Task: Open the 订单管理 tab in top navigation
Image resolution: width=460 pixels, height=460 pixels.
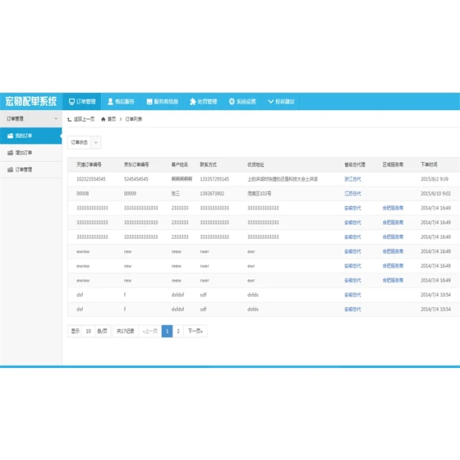Action: pos(82,102)
